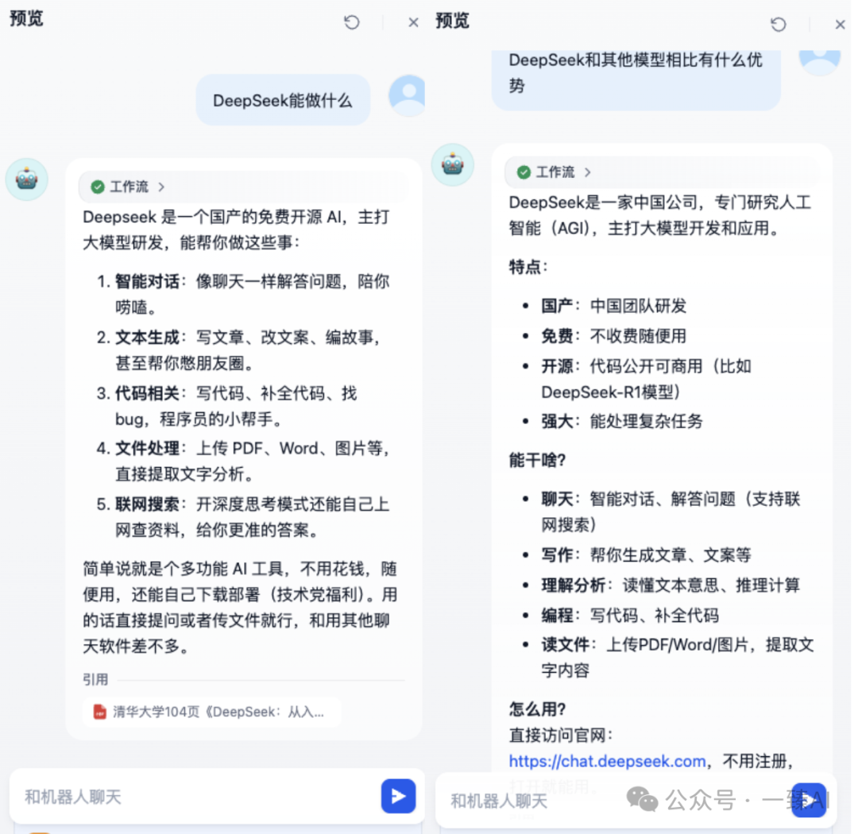The image size is (858, 834).
Task: Click the right chat's robot avatar
Action: 453,164
